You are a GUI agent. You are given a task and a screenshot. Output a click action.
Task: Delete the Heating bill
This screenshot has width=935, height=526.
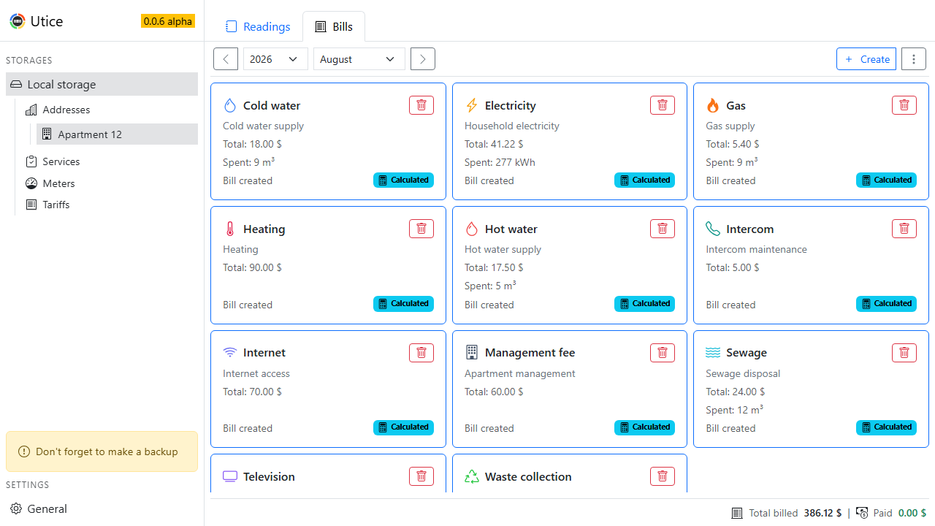click(421, 229)
